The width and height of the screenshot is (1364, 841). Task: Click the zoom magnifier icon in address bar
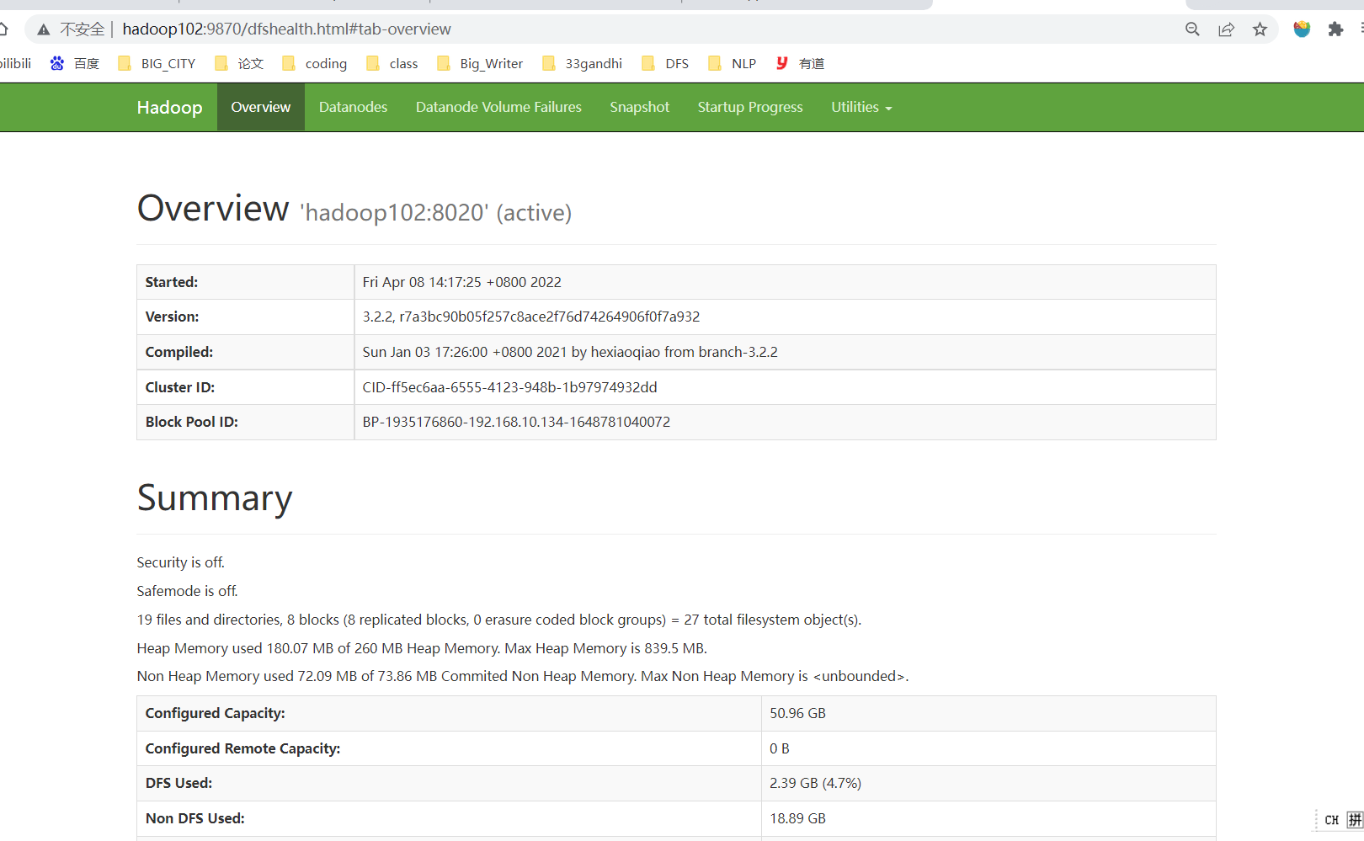[1193, 29]
